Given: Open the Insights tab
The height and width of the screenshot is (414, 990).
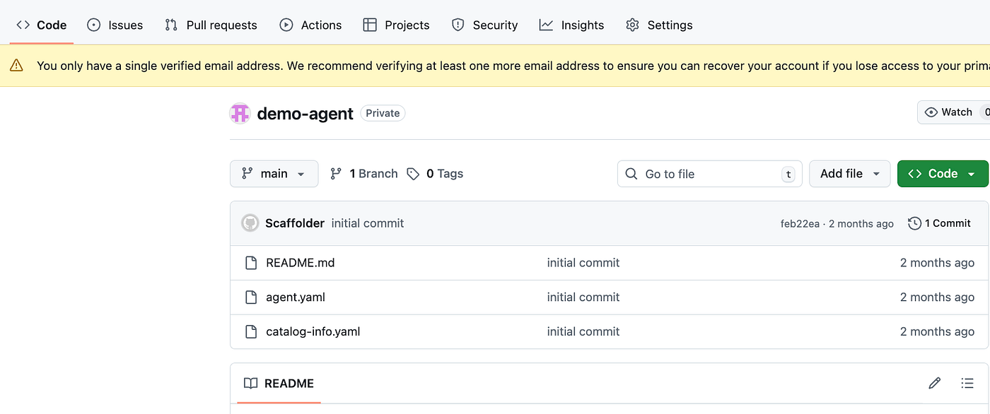Looking at the screenshot, I should tap(571, 25).
